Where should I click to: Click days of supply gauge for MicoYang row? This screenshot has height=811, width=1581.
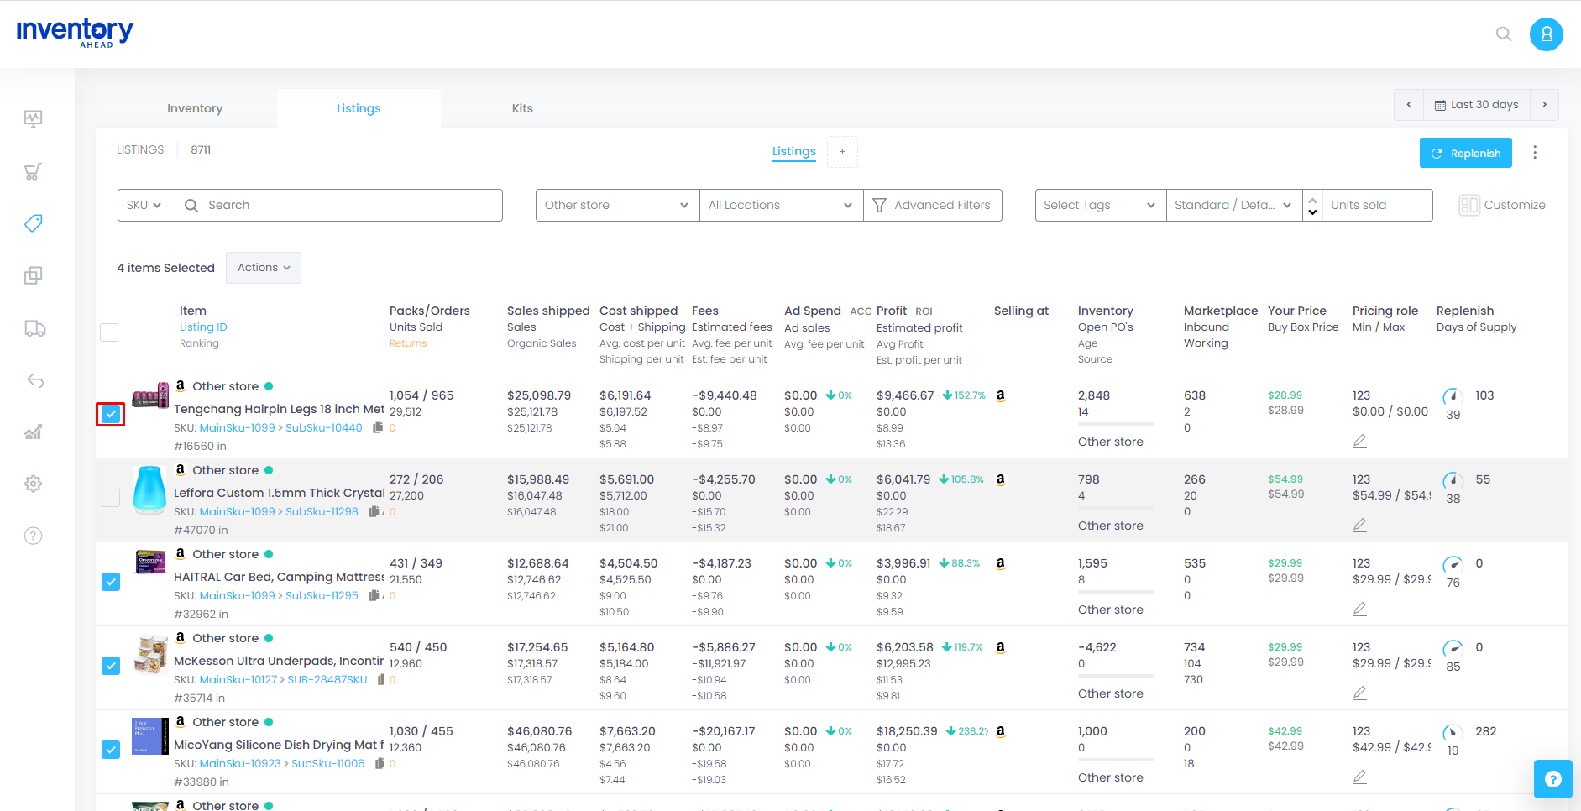click(x=1453, y=732)
